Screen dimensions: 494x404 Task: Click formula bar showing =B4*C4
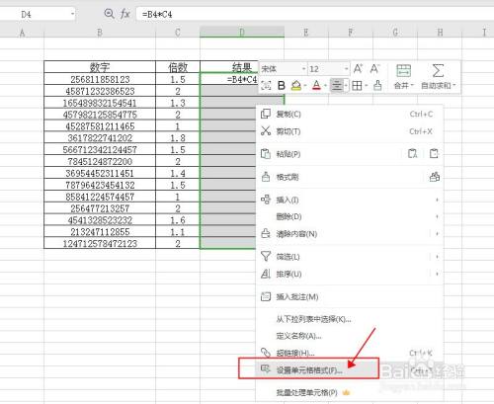[x=314, y=14]
